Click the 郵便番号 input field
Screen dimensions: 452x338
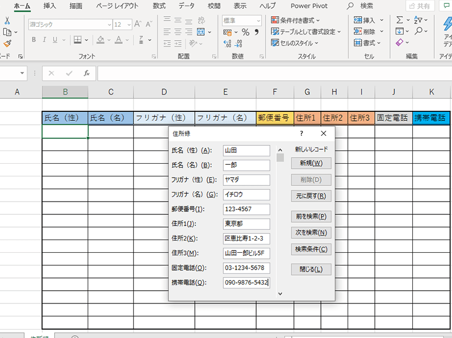[x=247, y=209]
